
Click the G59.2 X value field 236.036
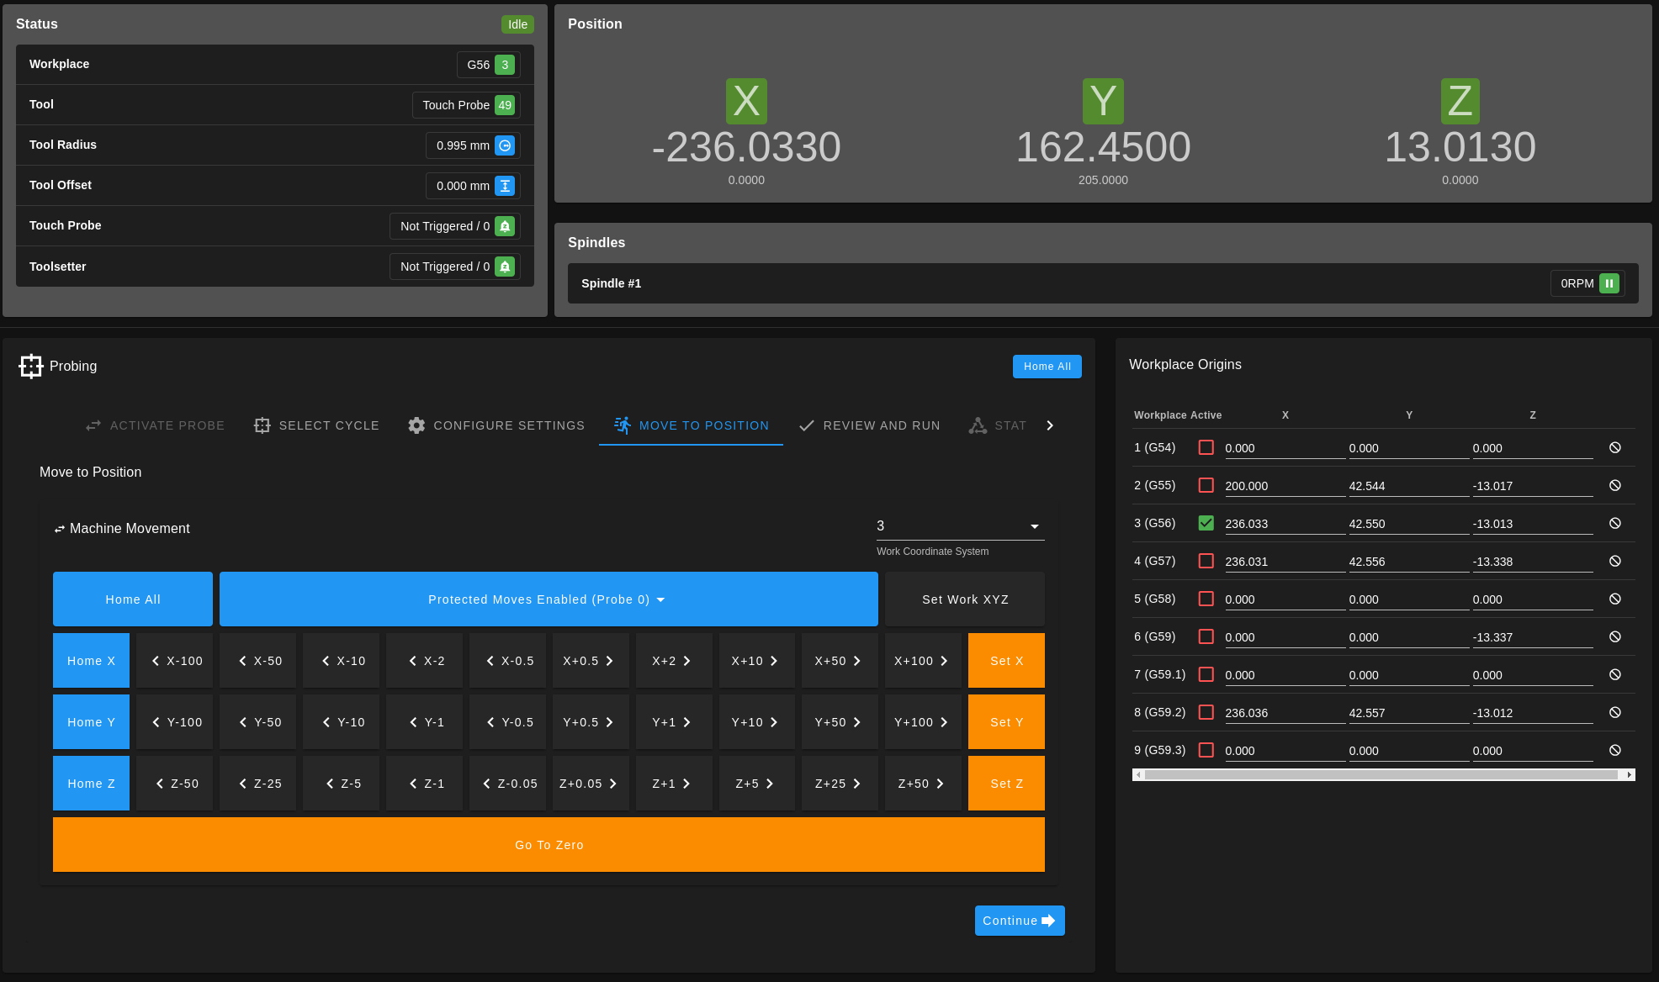point(1285,713)
